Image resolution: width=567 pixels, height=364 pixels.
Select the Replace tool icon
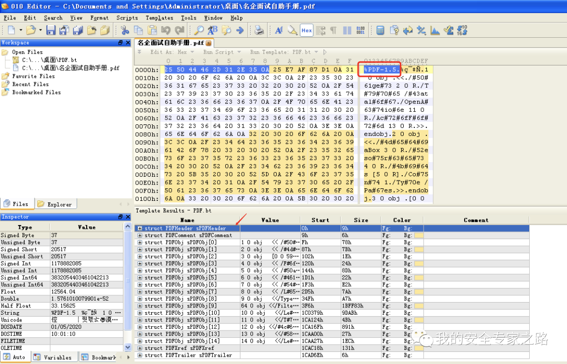point(212,30)
